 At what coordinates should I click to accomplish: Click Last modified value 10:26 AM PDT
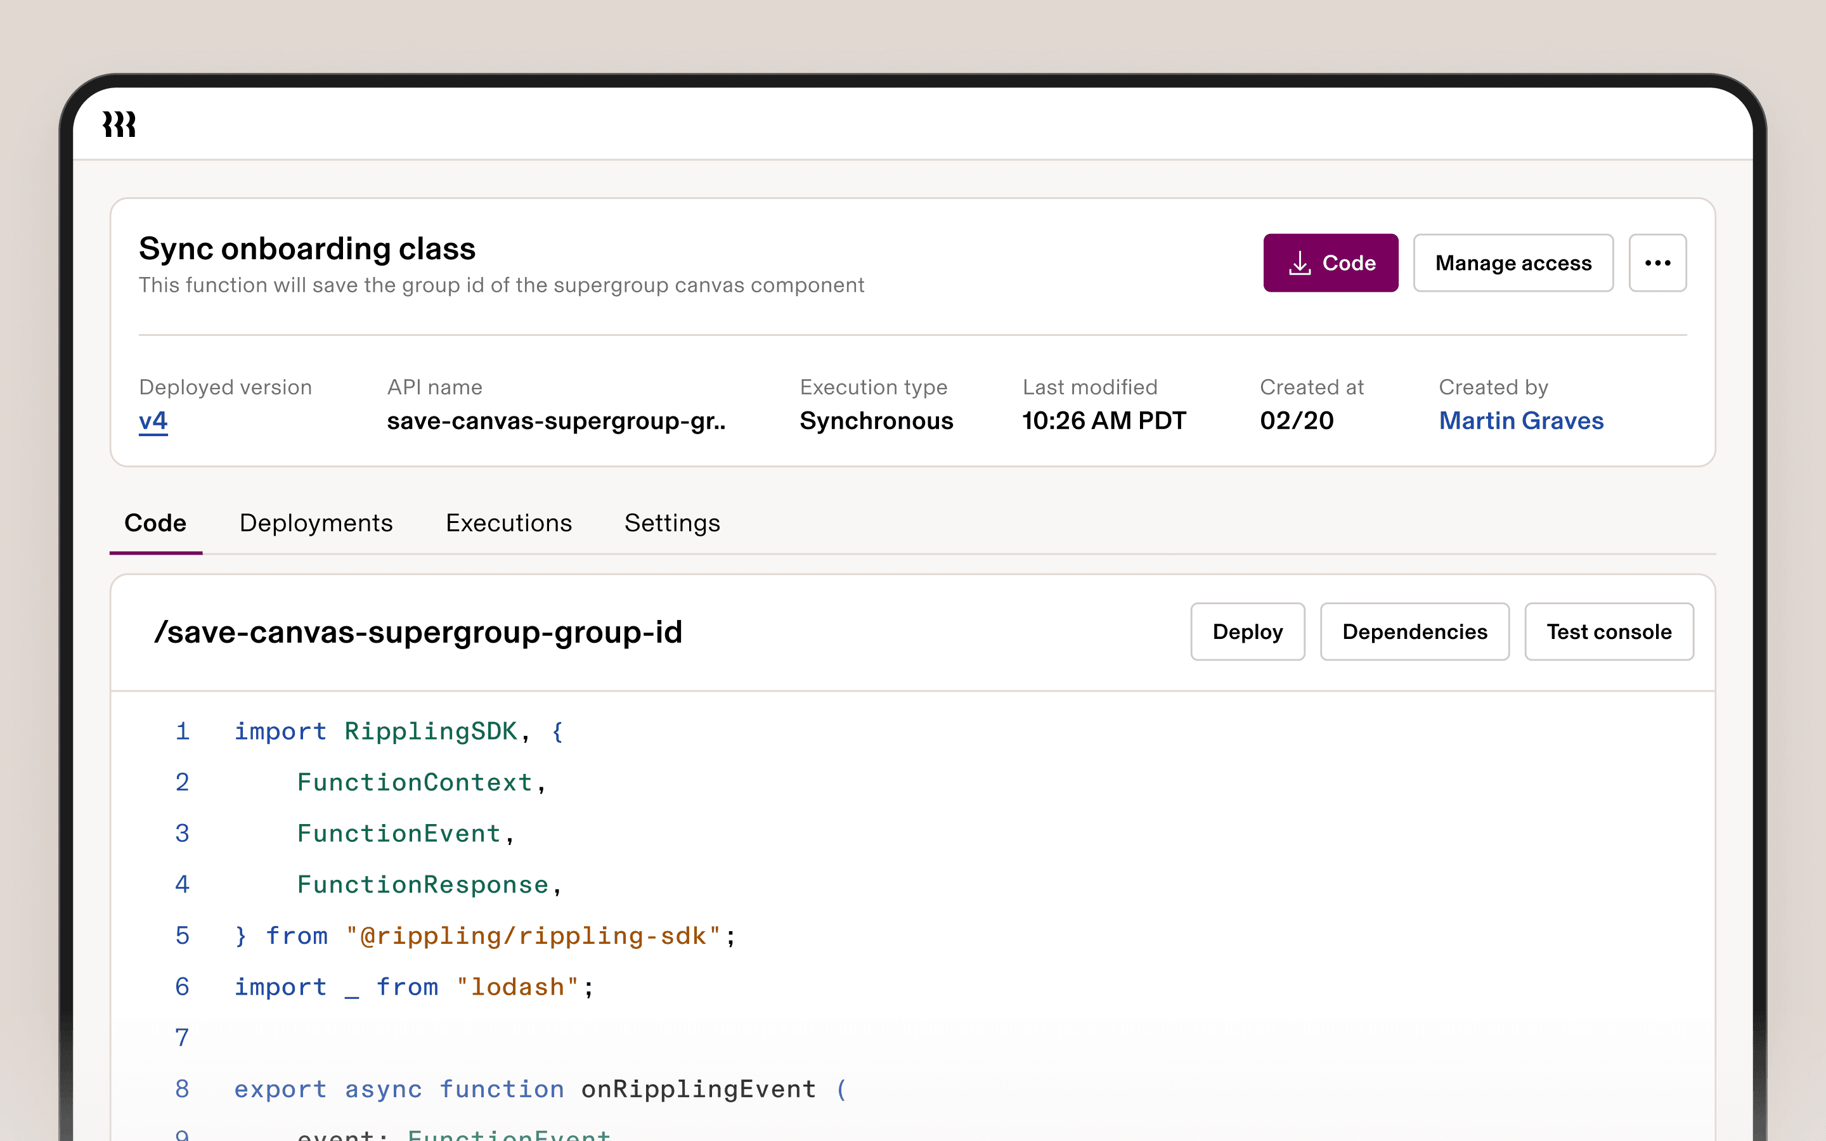1104,420
